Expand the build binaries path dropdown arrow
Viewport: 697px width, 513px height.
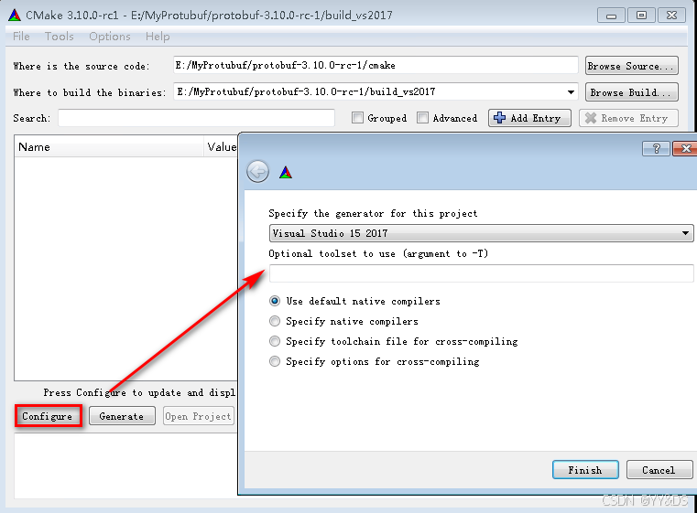(571, 92)
